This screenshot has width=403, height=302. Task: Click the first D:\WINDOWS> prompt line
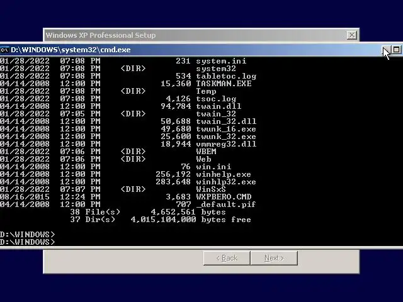click(28, 235)
